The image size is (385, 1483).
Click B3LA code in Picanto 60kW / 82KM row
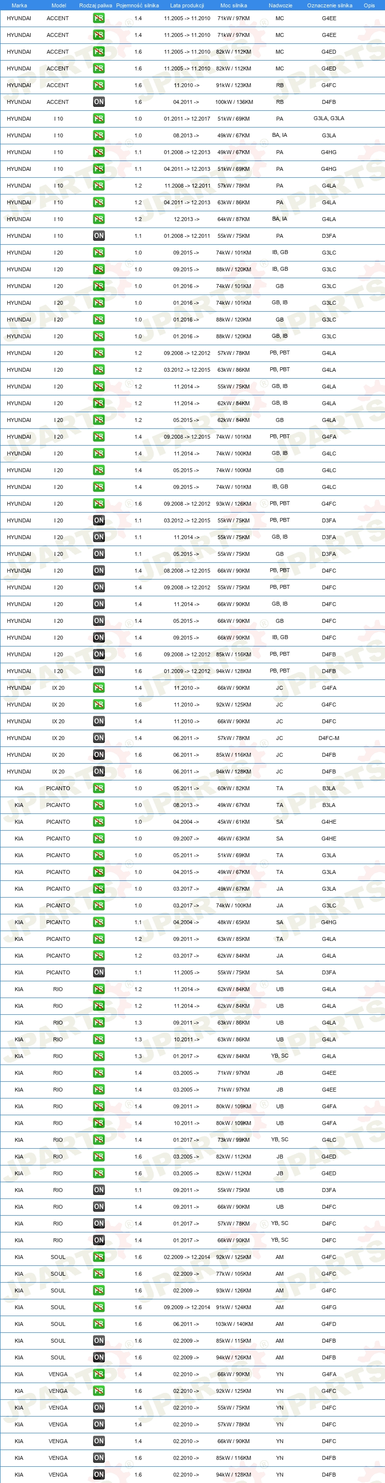pos(329,788)
